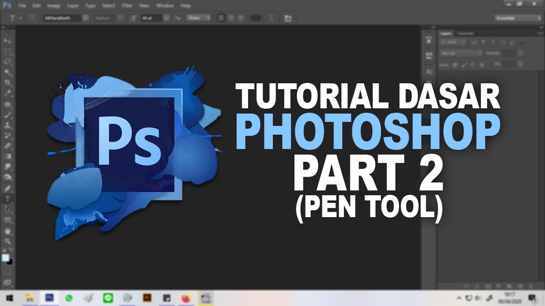Open the Normal blend mode dropdown
The image size is (545, 306).
click(461, 54)
